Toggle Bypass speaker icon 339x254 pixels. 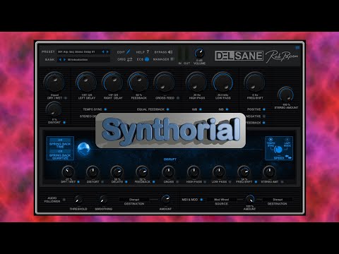(170, 52)
